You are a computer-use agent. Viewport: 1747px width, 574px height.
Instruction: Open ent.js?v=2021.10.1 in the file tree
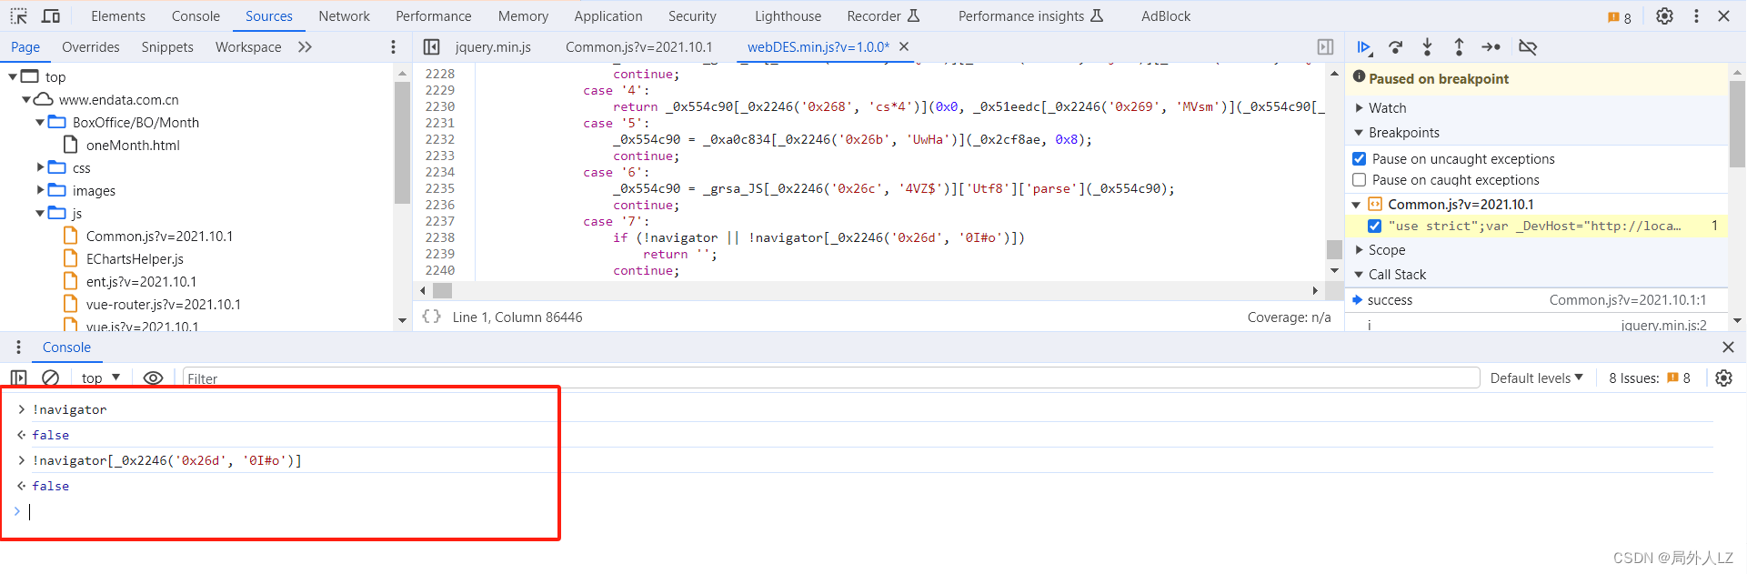tap(141, 281)
